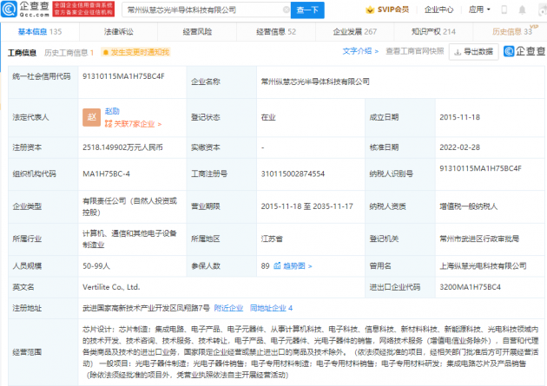The height and width of the screenshot is (386, 547).
Task: Select former name 上海纵慧光电科技有限公司
Action: 483,265
